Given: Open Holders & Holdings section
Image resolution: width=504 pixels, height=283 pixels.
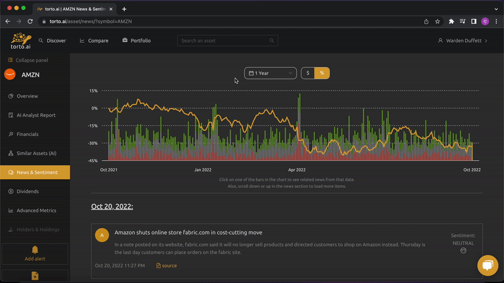Looking at the screenshot, I should pos(35,229).
